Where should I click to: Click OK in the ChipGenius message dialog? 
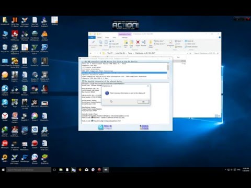pyautogui.click(x=143, y=102)
